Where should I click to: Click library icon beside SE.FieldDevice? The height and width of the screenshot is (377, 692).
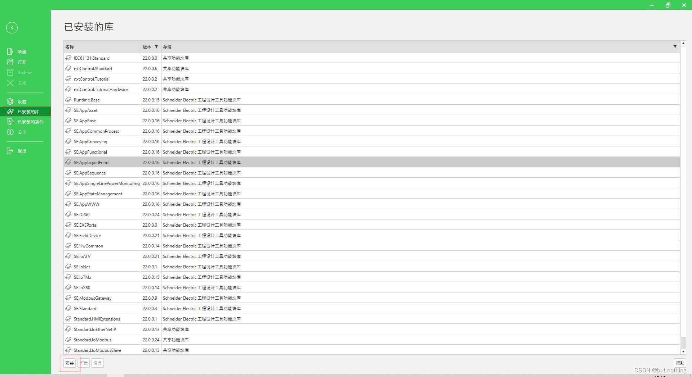(x=68, y=235)
